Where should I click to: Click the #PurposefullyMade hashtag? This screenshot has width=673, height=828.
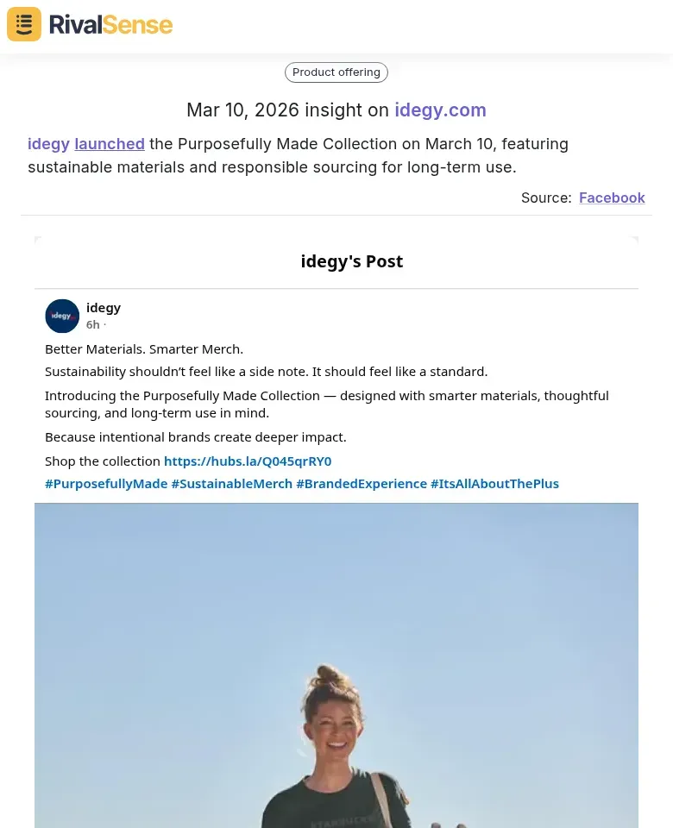pos(106,483)
